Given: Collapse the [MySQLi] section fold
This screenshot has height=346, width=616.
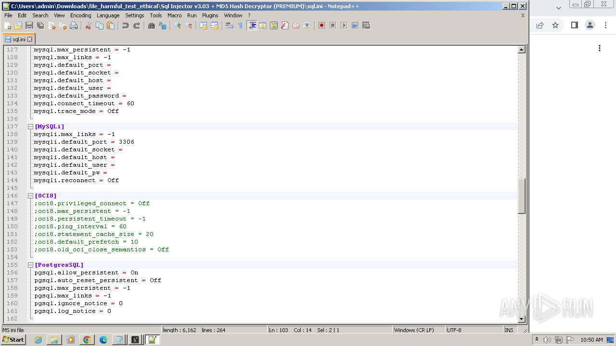Looking at the screenshot, I should point(30,126).
